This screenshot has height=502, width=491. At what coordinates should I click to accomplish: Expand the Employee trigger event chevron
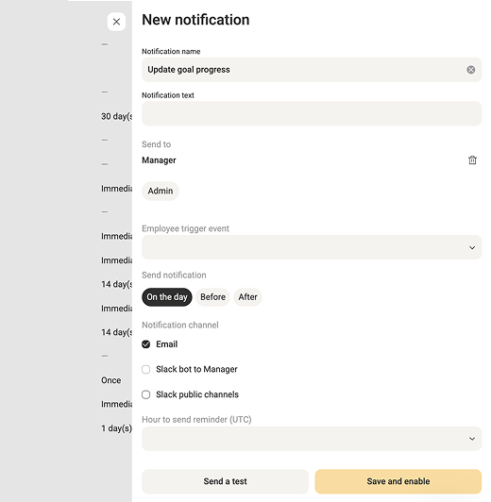click(472, 247)
